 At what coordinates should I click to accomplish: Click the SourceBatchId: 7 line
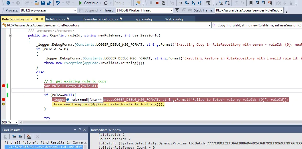114,139
